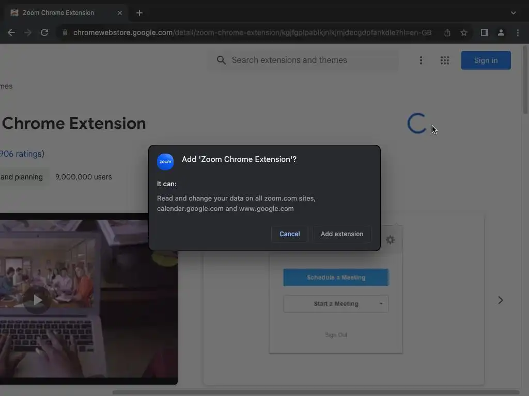Reload the current page

pyautogui.click(x=44, y=32)
